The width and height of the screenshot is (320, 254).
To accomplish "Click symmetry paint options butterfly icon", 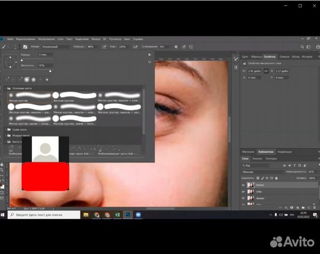I will click(191, 47).
